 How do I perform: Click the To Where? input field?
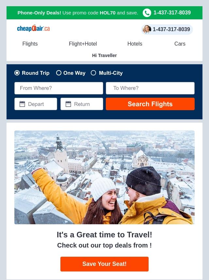click(150, 88)
